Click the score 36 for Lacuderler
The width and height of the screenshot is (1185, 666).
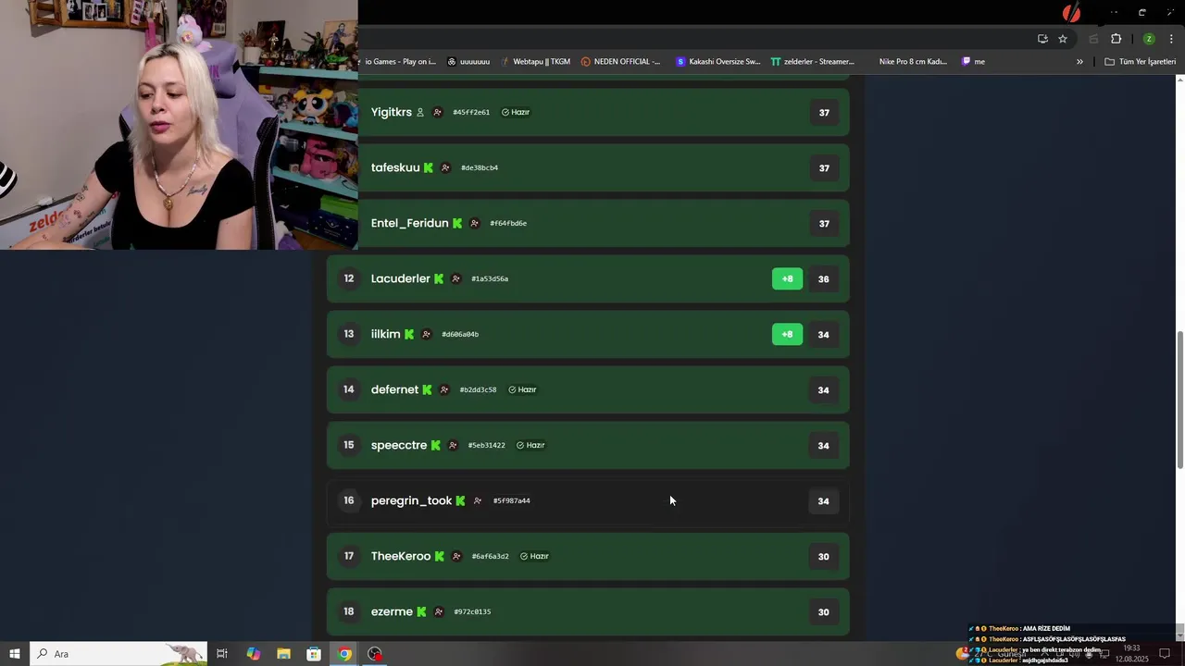pyautogui.click(x=823, y=278)
